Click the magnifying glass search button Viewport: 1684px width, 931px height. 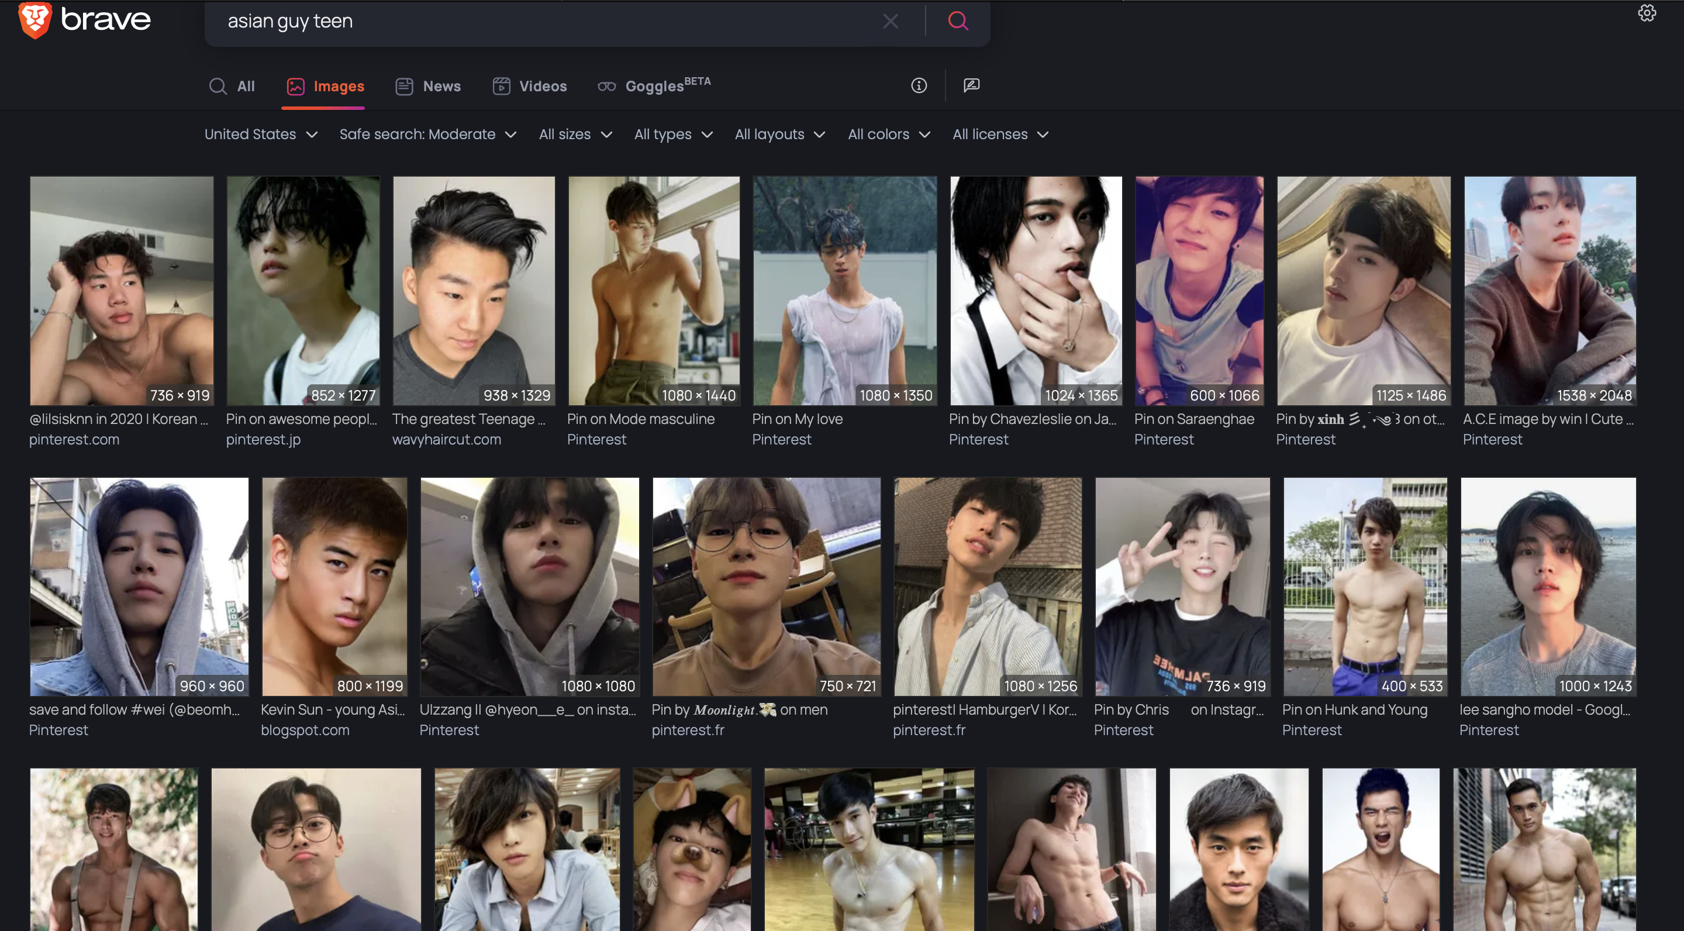[x=958, y=21]
